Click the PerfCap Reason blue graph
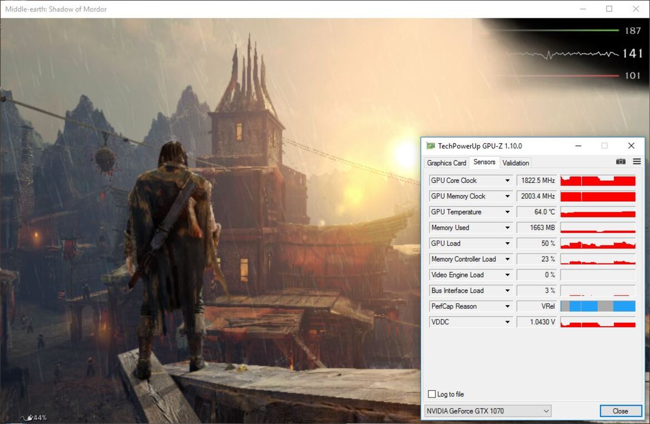Image resolution: width=650 pixels, height=424 pixels. point(598,307)
